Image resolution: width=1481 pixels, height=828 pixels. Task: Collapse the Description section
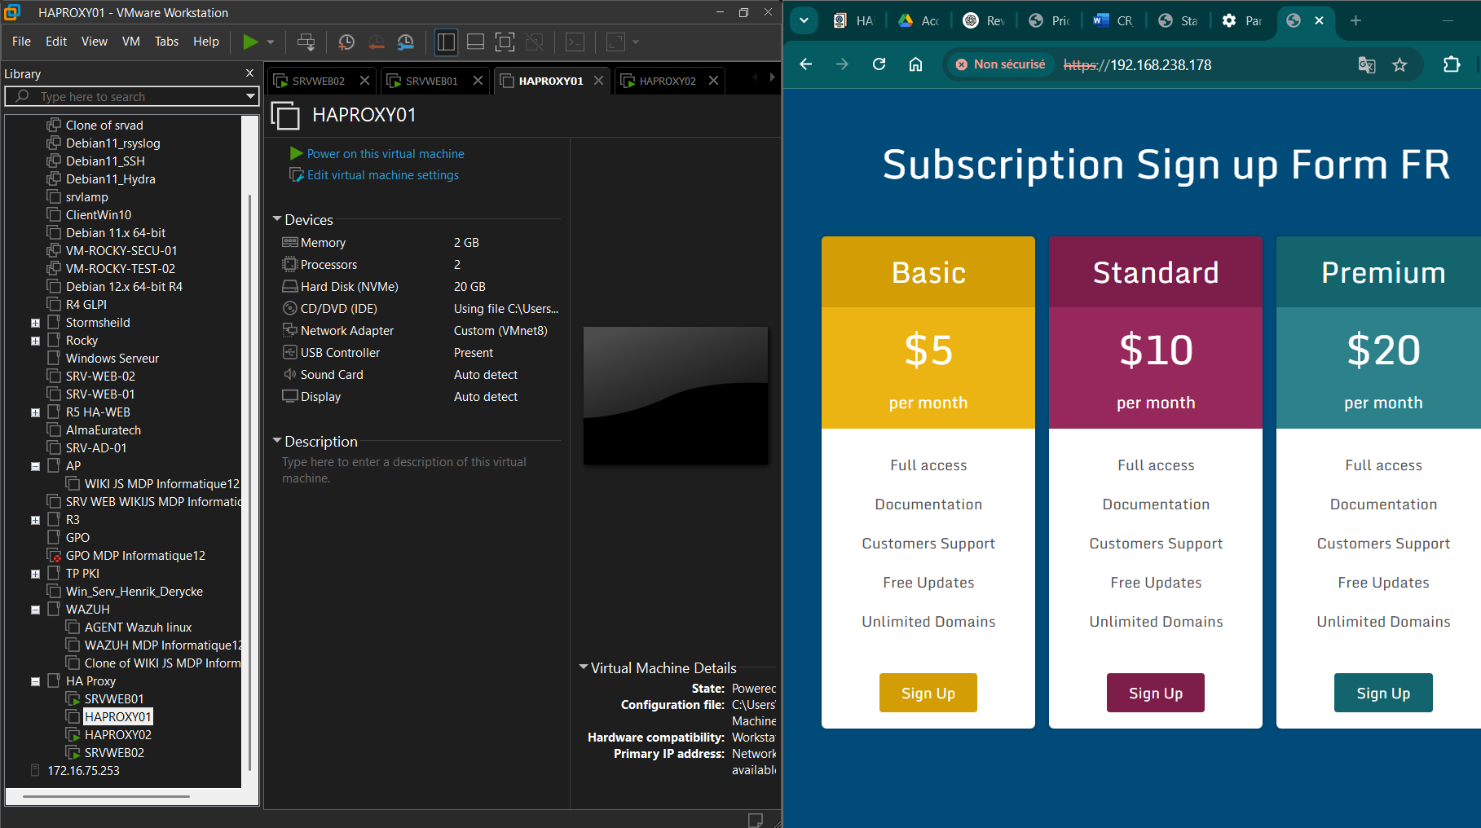277,441
